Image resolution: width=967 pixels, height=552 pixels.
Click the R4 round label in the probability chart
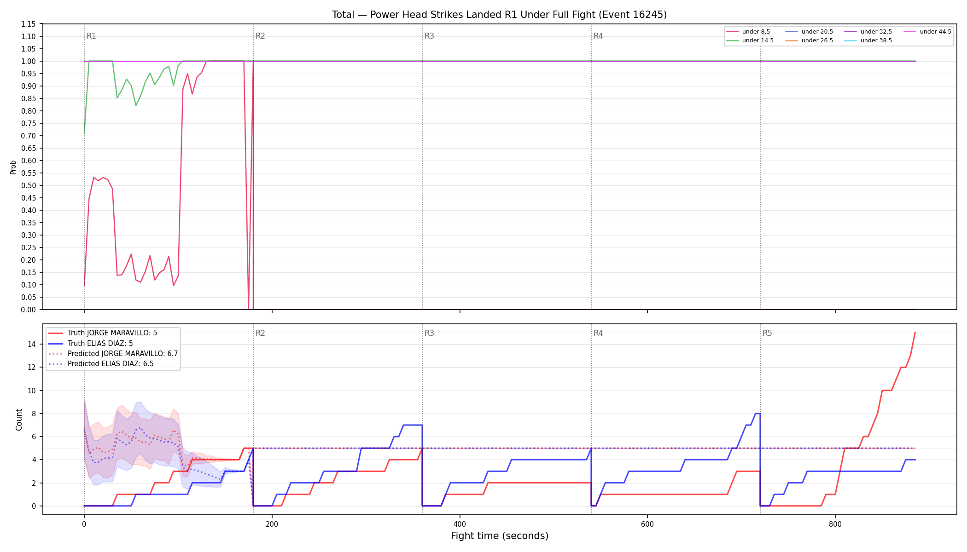(598, 36)
